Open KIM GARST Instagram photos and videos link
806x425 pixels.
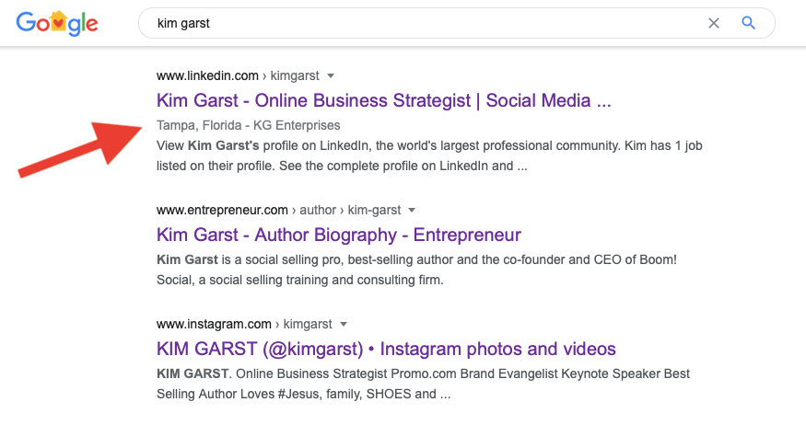coord(386,349)
